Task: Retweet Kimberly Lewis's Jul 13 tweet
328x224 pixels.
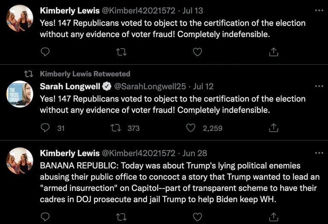Action: 121,52
